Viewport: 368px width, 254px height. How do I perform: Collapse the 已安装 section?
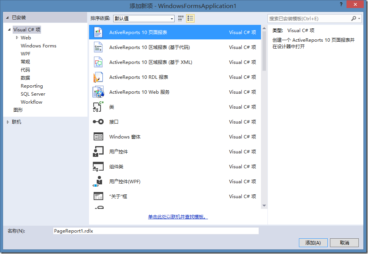click(x=8, y=18)
